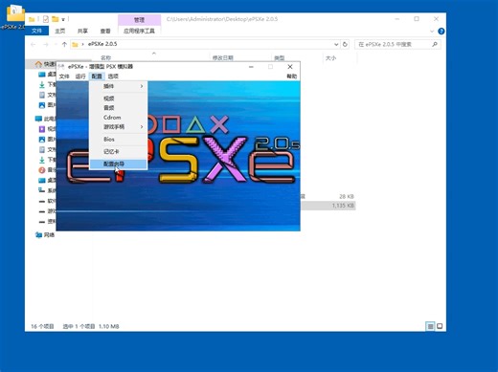Click the refresh button beside address bar
Screen dimensions: 498x372
[x=345, y=44]
